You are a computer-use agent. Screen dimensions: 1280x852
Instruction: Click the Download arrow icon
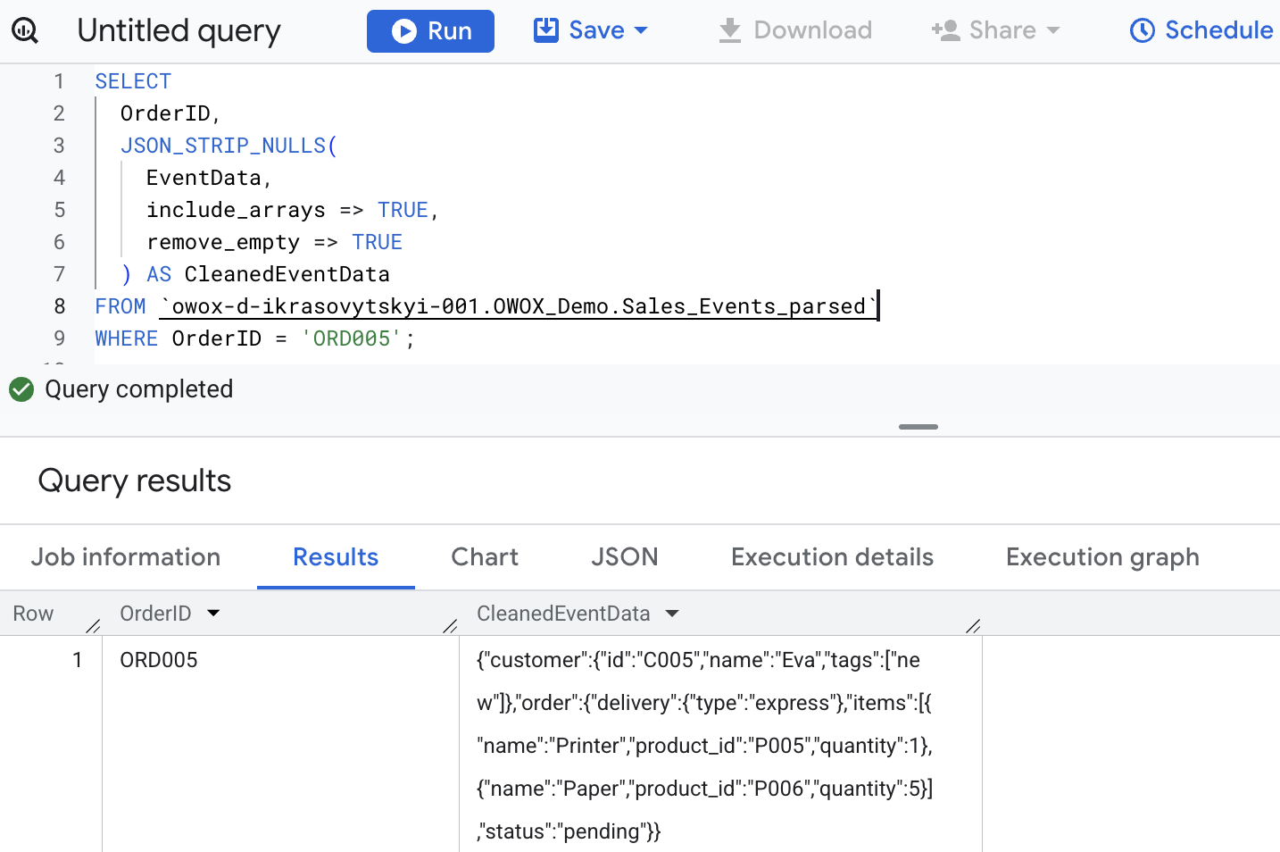pos(730,30)
